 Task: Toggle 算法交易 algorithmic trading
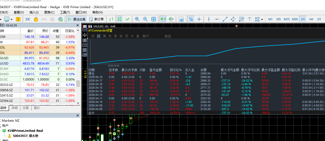[x=76, y=19]
